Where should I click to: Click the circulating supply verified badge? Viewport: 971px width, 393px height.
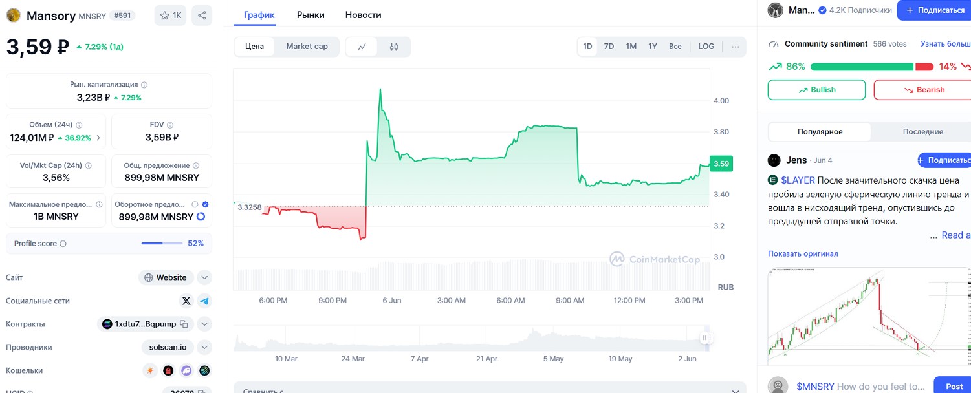205,204
